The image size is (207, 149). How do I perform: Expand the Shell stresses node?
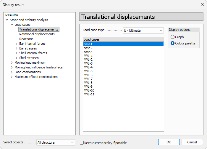(x=16, y=58)
